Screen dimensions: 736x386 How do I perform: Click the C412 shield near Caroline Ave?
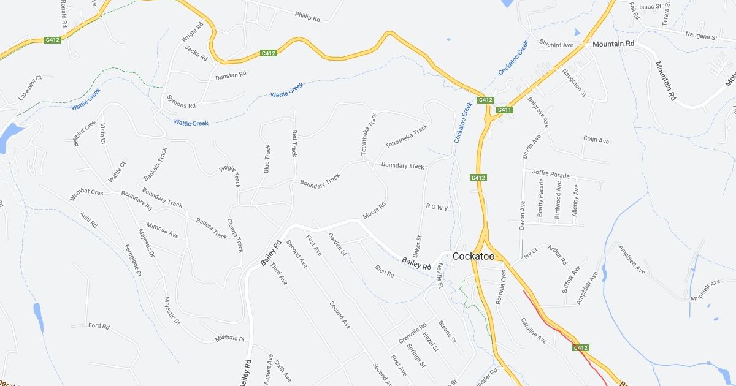click(581, 348)
